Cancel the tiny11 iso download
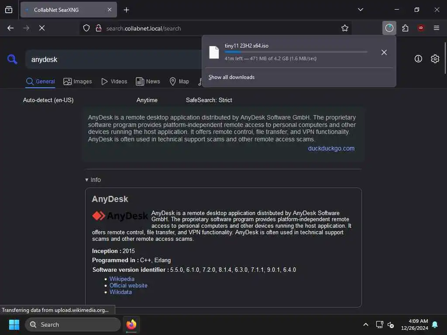Viewport: 447px width, 335px height. point(384,52)
